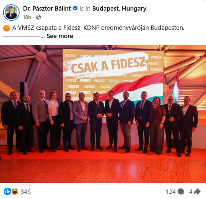Click the VMSZ post caption text
Viewport: 206px width, 199px height.
pos(98,28)
